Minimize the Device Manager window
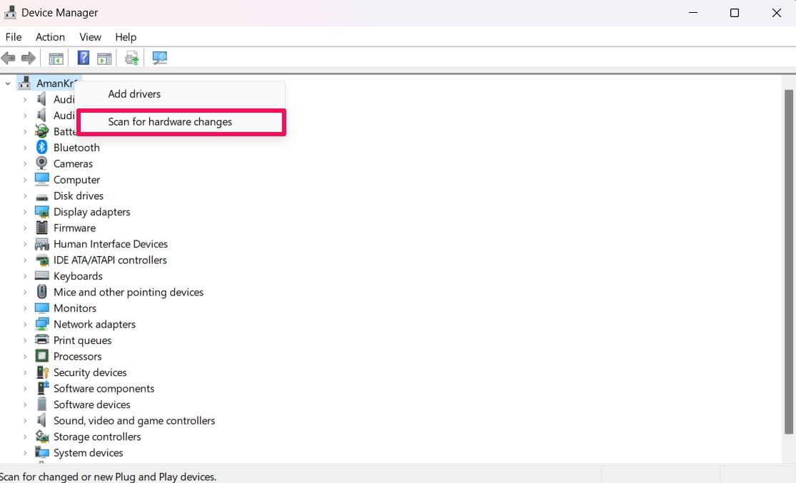The image size is (796, 483). tap(693, 13)
